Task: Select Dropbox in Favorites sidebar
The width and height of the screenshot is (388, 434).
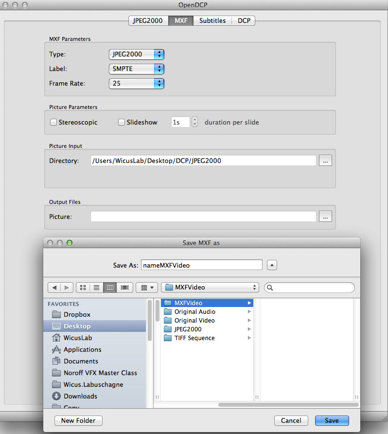Action: (x=95, y=314)
